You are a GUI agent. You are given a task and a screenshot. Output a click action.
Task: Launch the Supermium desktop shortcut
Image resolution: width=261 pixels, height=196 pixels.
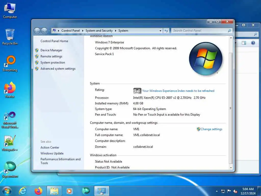point(10,169)
